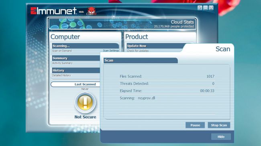Open the Summary section
This screenshot has height=146, width=261.
tap(76, 58)
